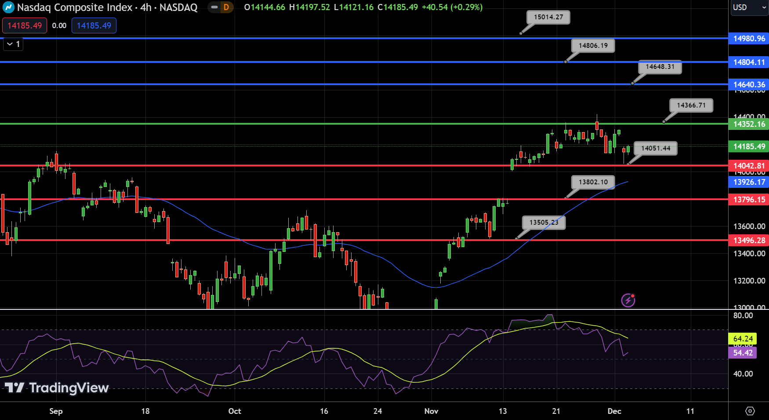Image resolution: width=769 pixels, height=420 pixels.
Task: Click the open value O14144.66 in header
Action: pyautogui.click(x=265, y=7)
